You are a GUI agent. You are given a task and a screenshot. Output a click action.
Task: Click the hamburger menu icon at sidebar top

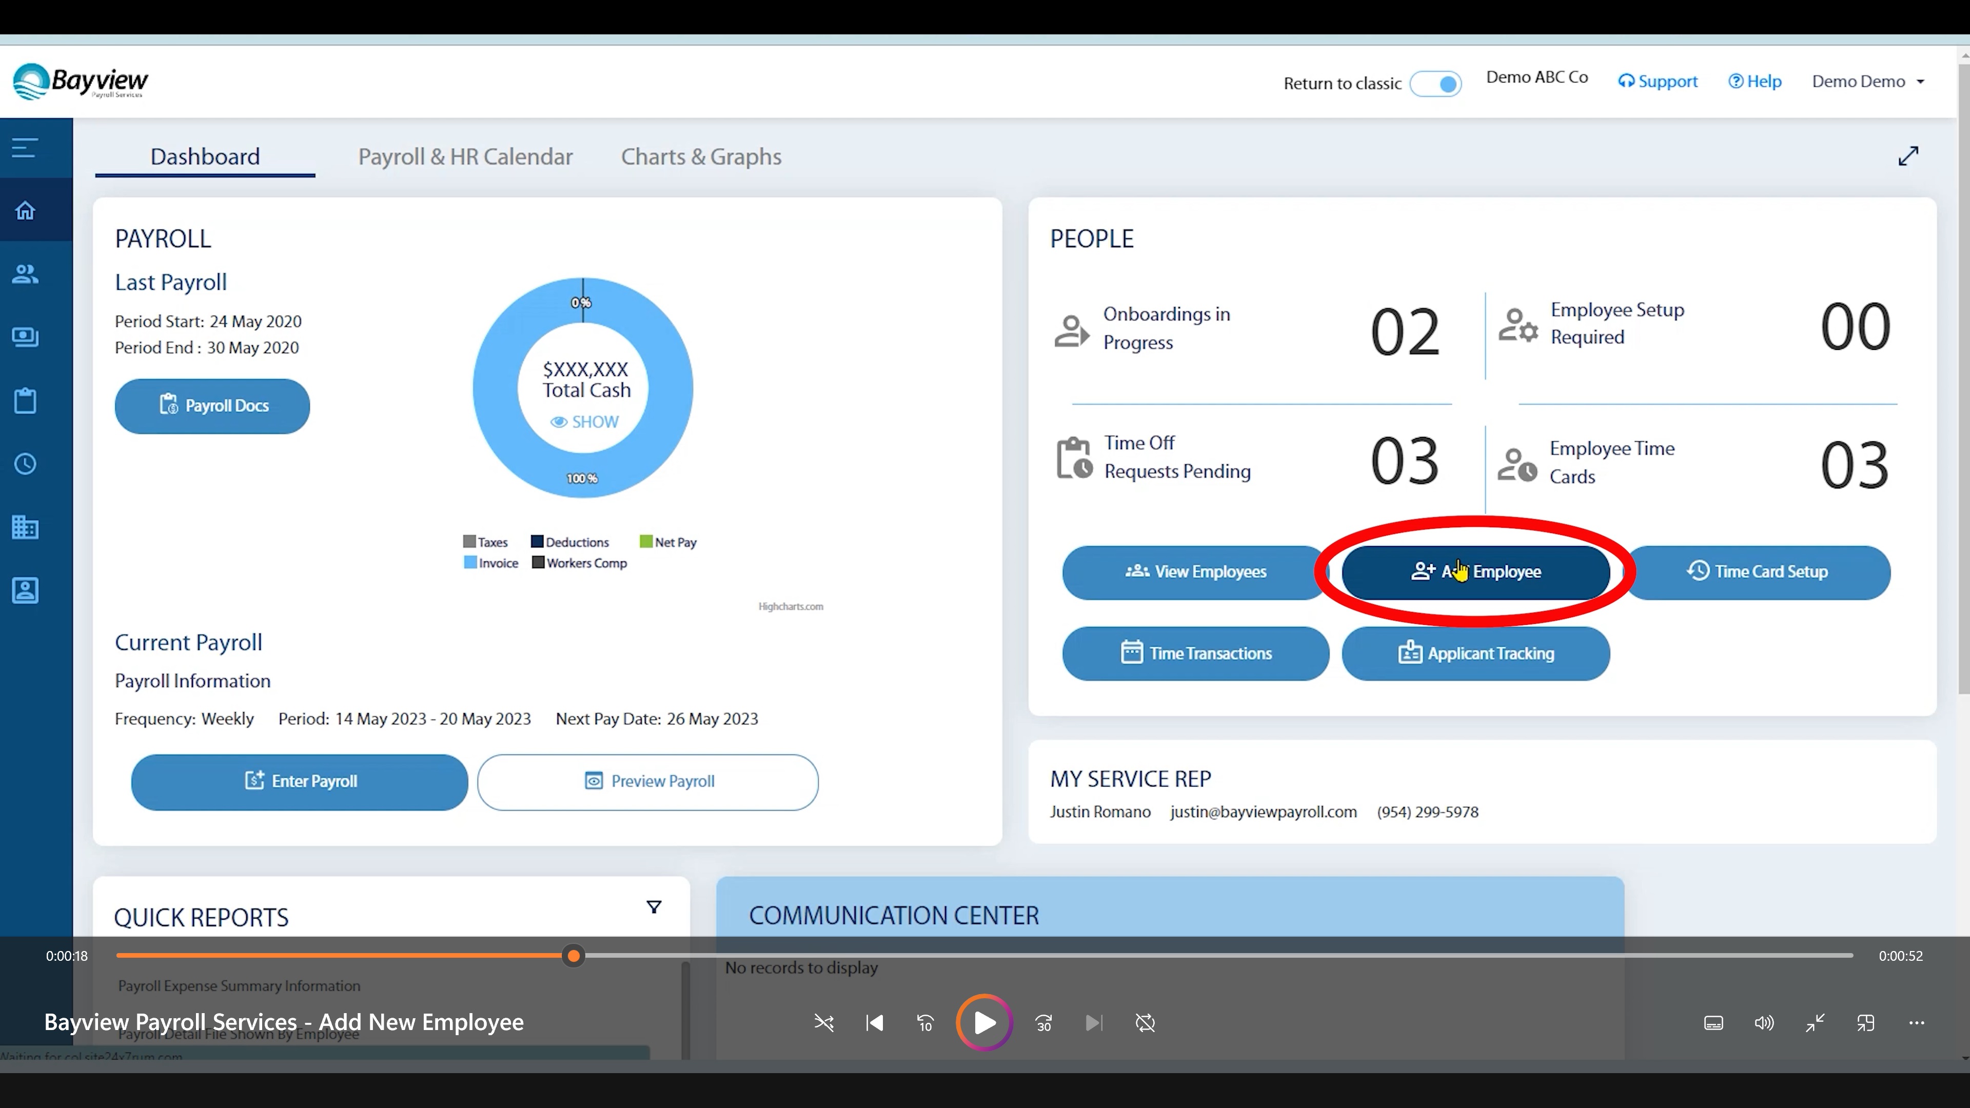click(x=25, y=147)
